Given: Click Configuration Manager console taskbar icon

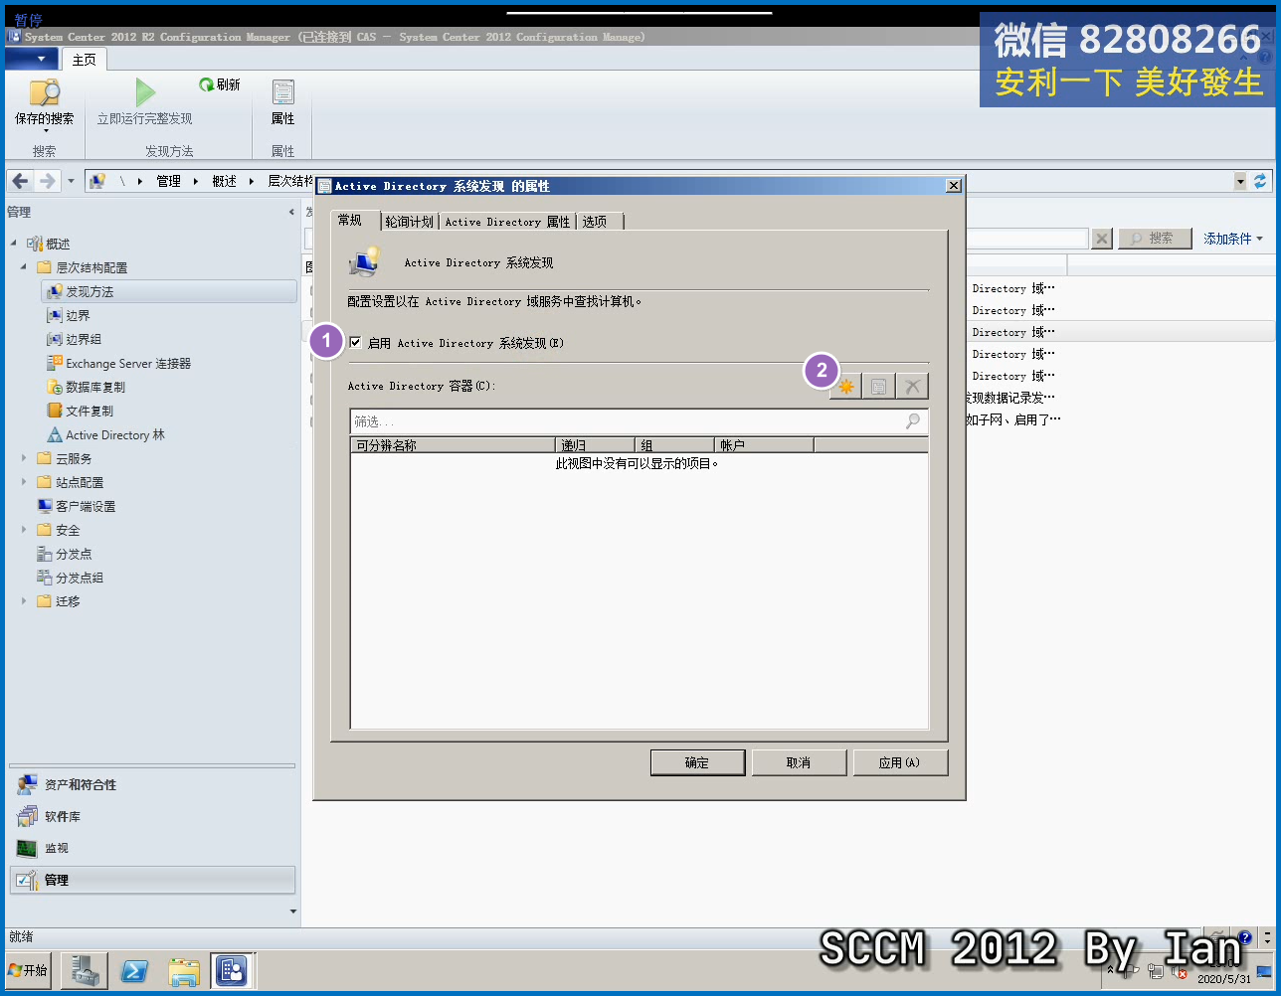Looking at the screenshot, I should [232, 970].
